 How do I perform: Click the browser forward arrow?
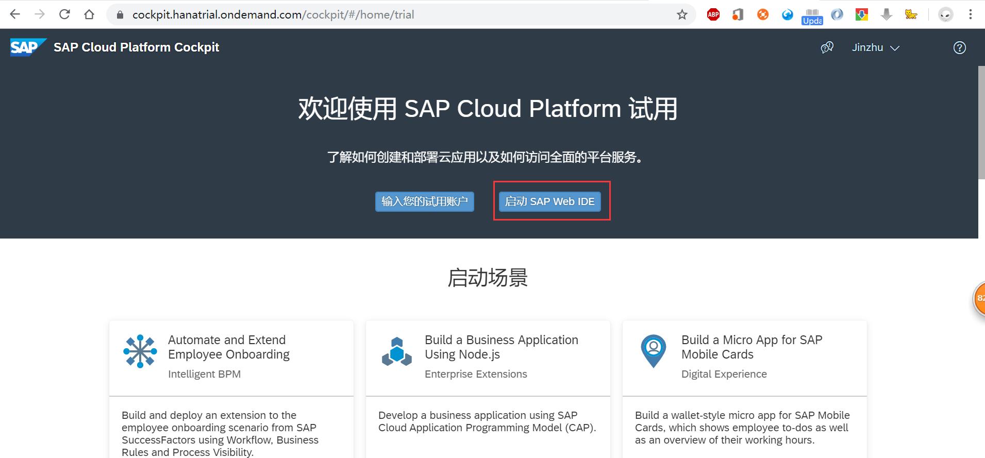[x=40, y=14]
